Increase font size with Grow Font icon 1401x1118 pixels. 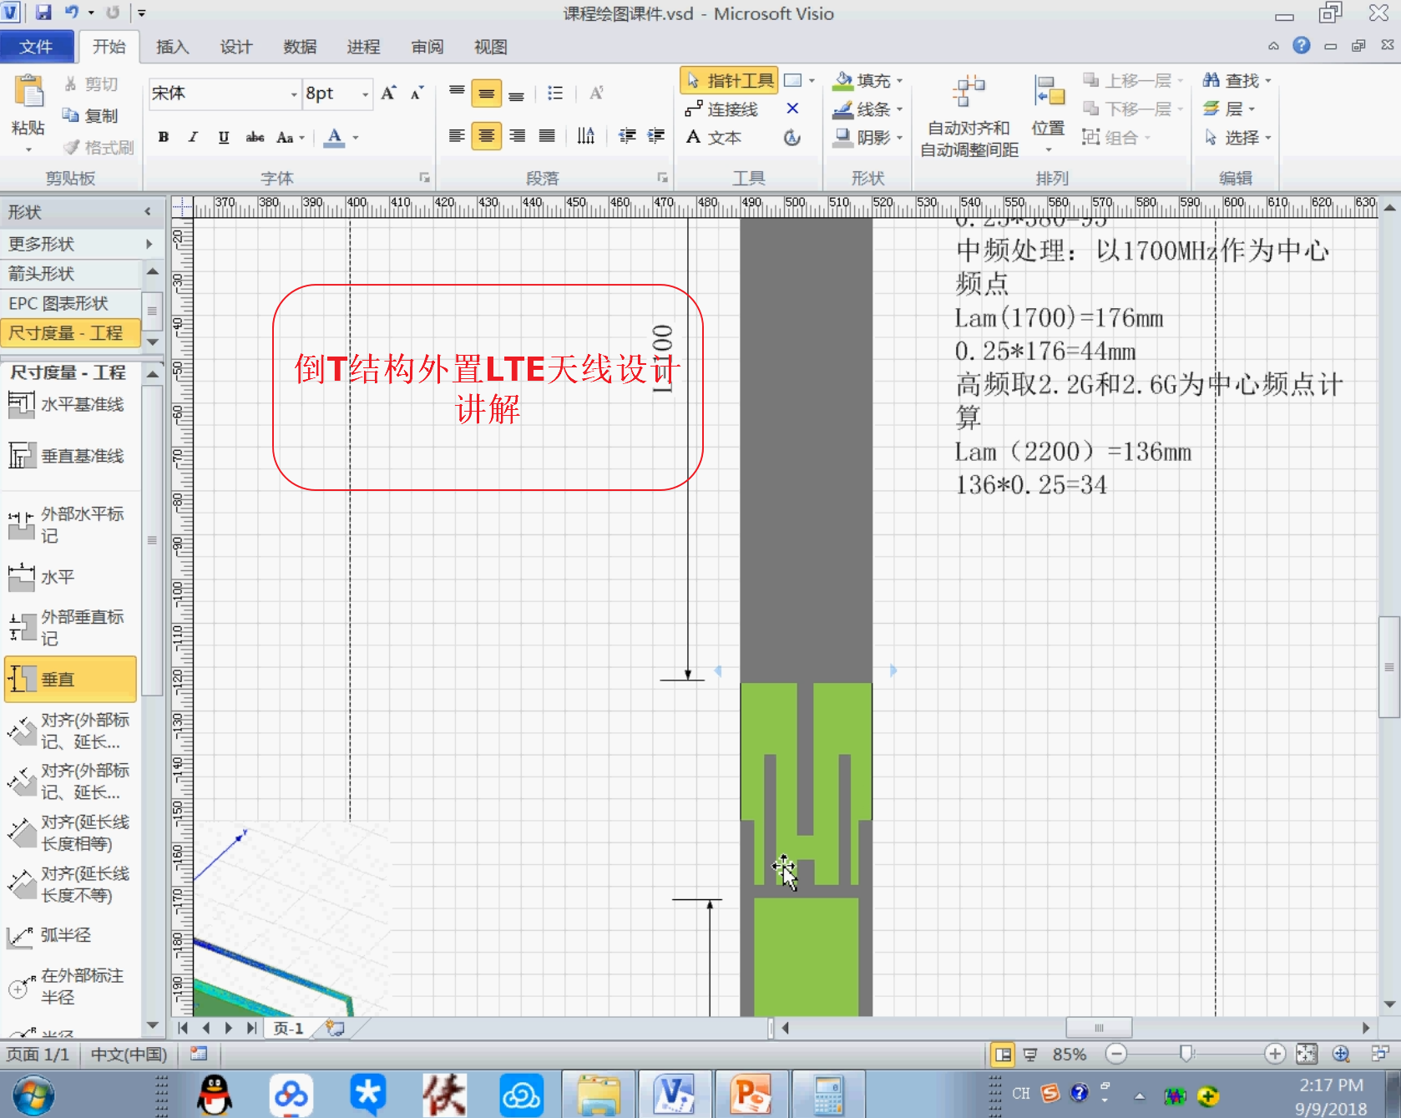[x=388, y=93]
